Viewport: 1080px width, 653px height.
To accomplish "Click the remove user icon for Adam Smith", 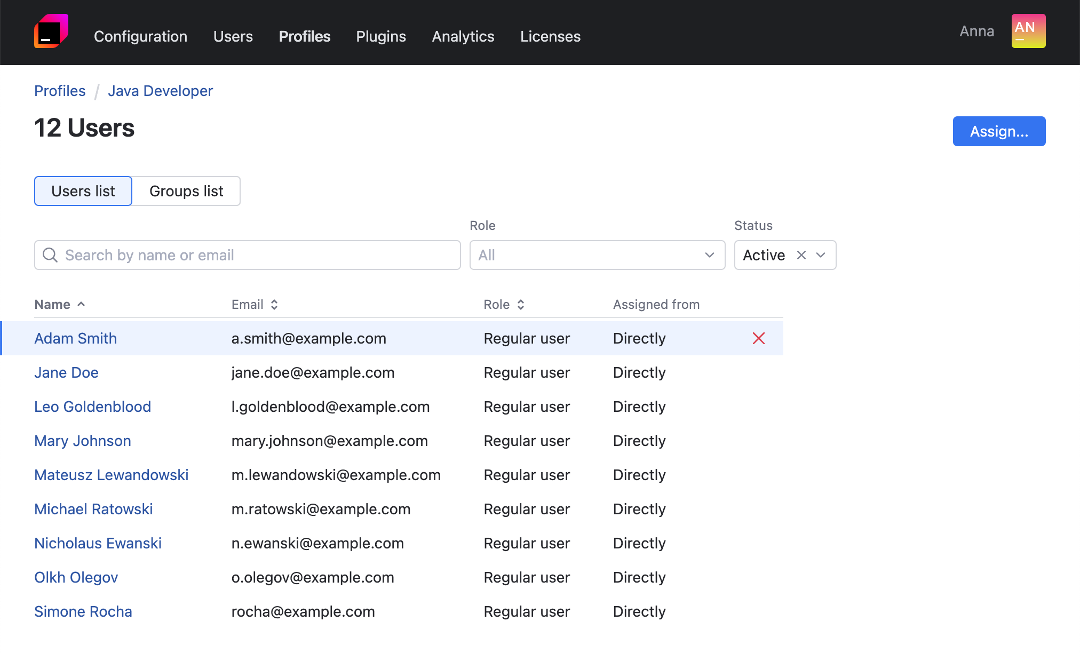I will [759, 338].
